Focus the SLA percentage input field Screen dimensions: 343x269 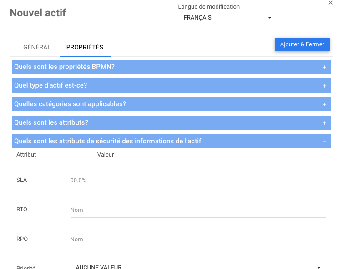point(198,181)
